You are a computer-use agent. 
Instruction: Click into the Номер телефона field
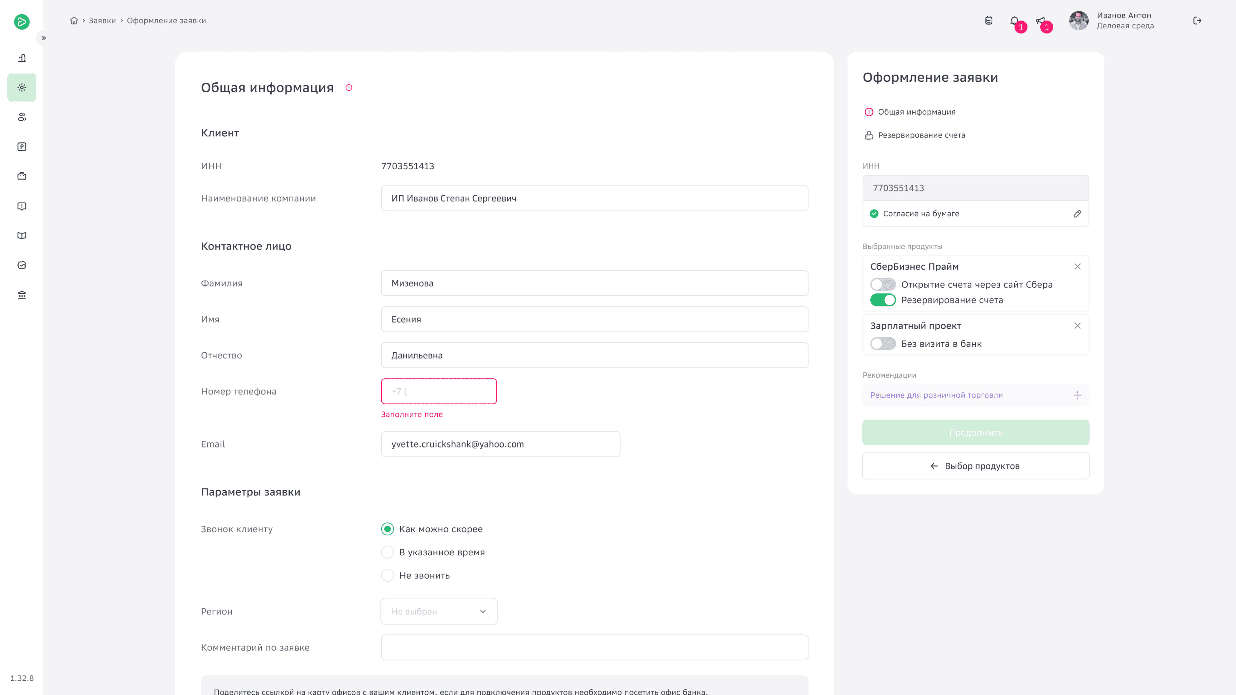coord(438,391)
